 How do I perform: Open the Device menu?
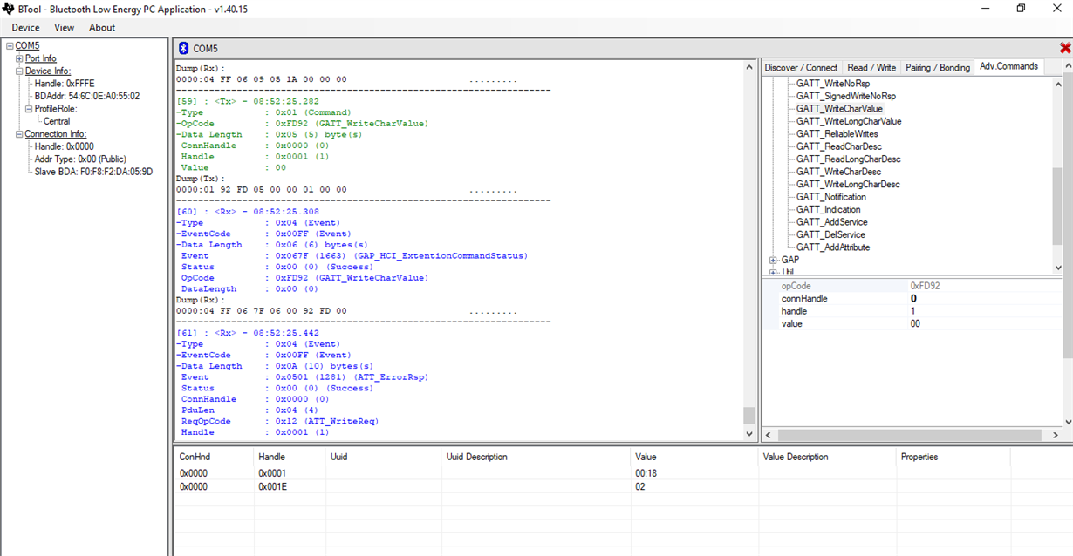(25, 27)
